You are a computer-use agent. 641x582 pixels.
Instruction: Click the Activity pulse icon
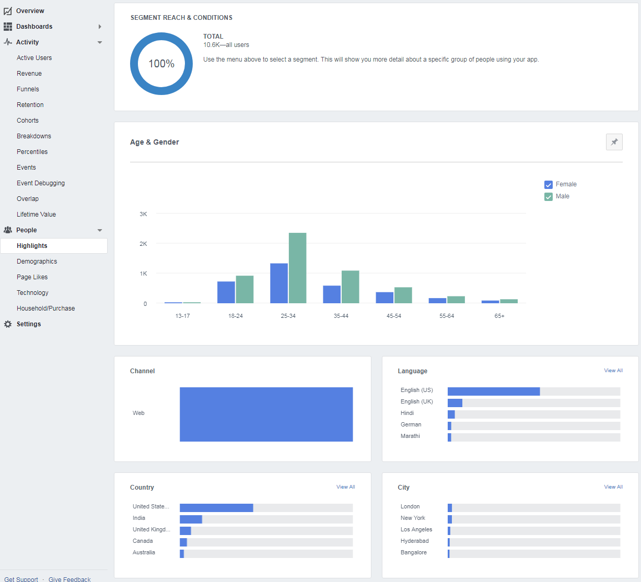[x=8, y=42]
